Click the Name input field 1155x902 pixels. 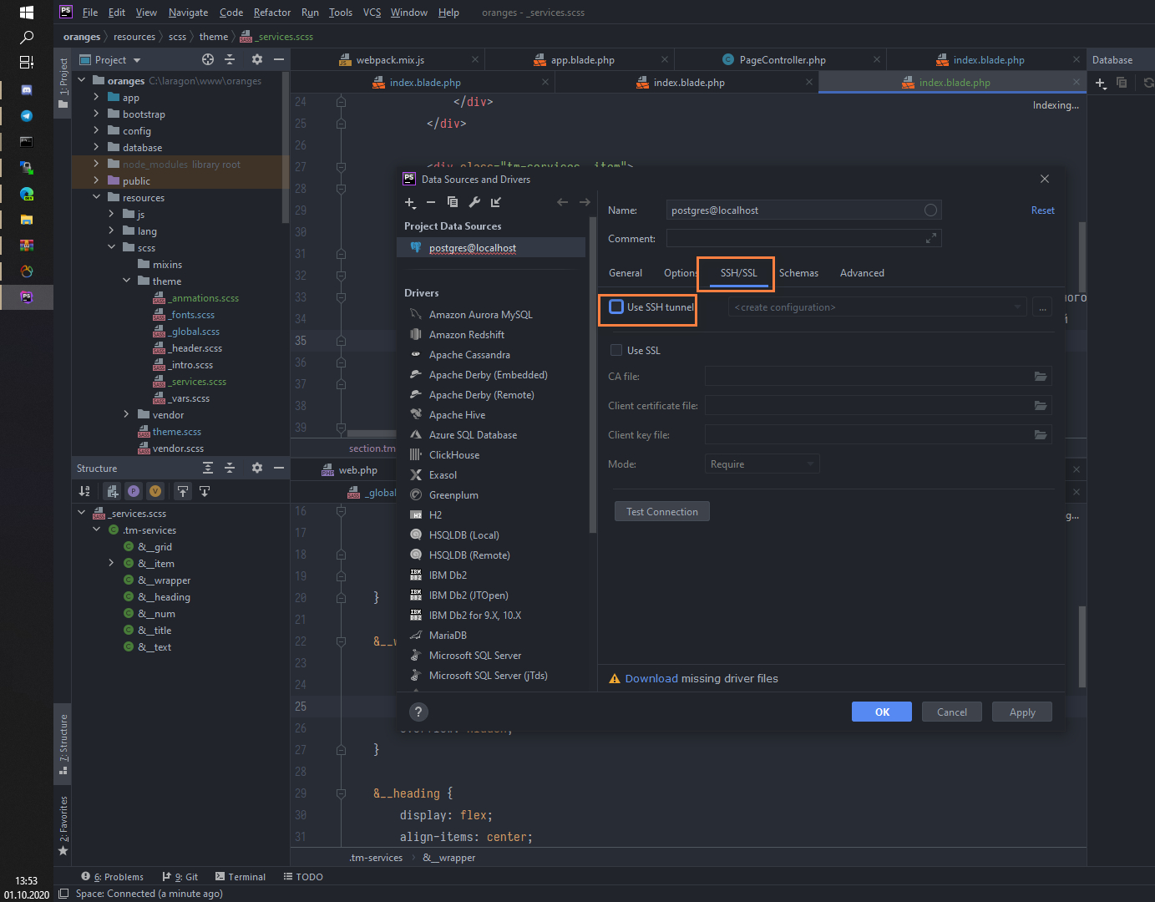[x=803, y=210]
